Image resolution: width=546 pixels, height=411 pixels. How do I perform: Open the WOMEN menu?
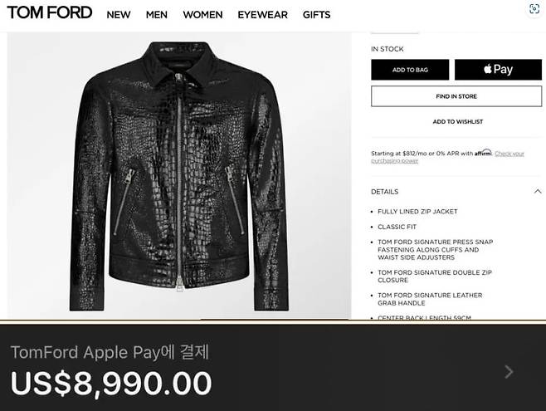tap(202, 15)
